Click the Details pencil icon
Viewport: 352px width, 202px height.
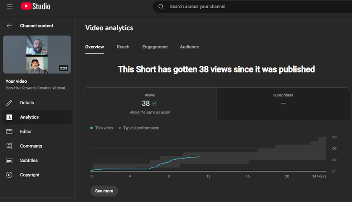tap(9, 102)
